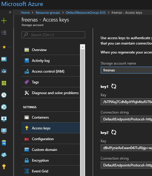The image size is (152, 176).
Task: Regenerate key2 using the refresh icon
Action: [x=114, y=132]
